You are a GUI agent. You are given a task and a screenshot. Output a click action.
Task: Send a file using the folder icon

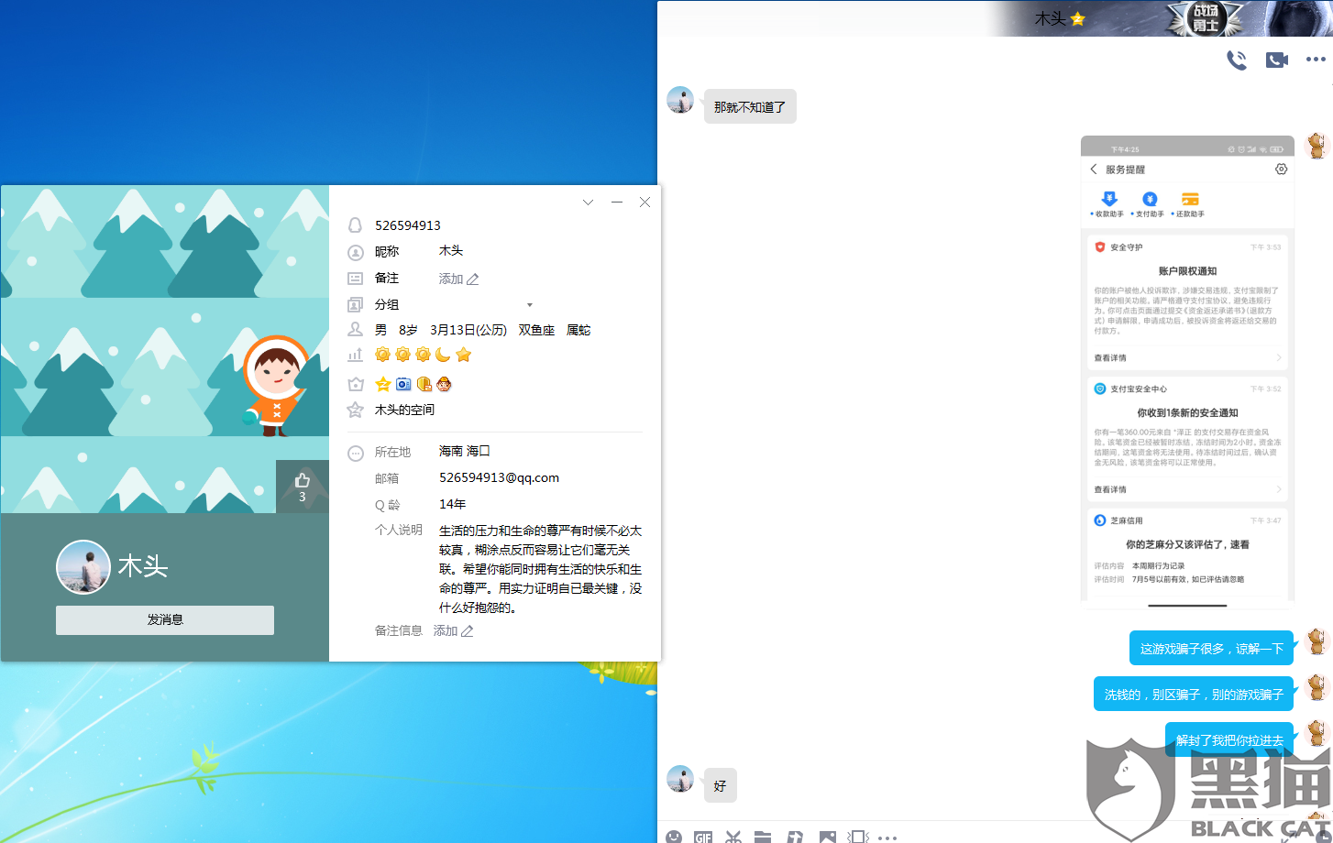(x=763, y=837)
